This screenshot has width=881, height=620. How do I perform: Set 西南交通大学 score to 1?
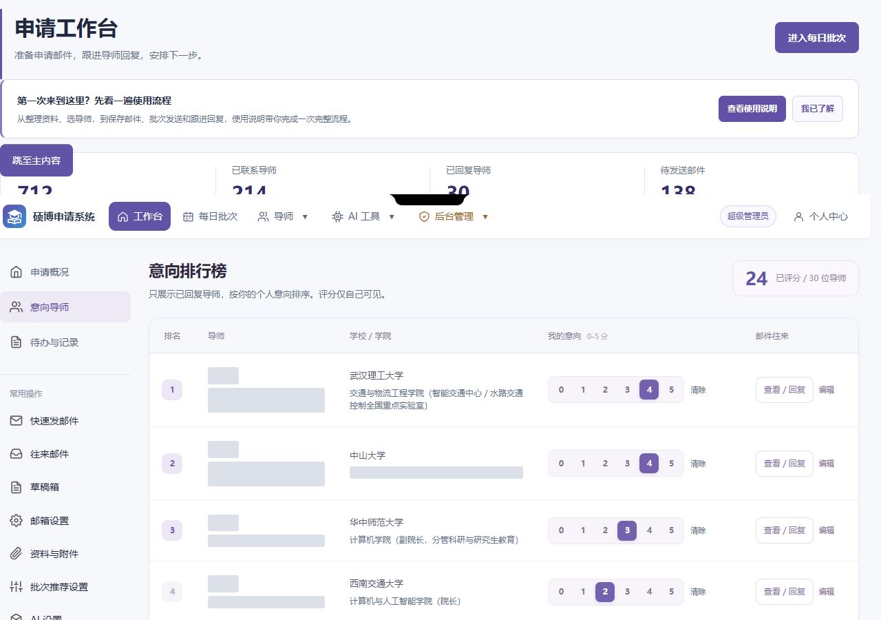click(583, 592)
